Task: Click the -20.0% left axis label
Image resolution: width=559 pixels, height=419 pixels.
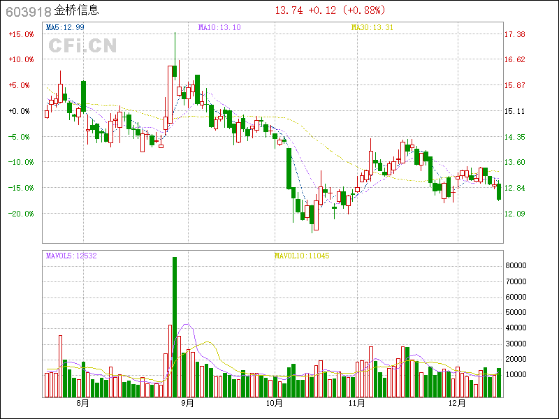Action: tap(20, 214)
